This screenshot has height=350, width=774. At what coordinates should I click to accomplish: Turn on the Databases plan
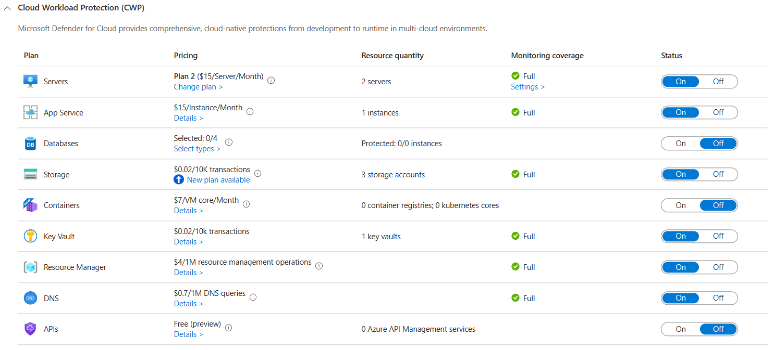click(681, 144)
